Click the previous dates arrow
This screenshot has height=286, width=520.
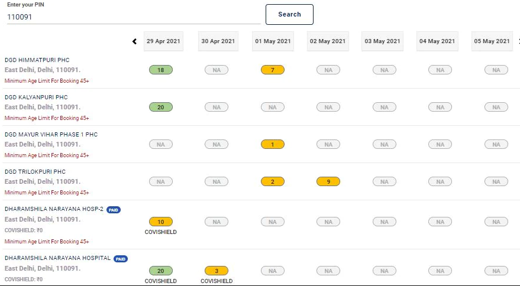[135, 41]
